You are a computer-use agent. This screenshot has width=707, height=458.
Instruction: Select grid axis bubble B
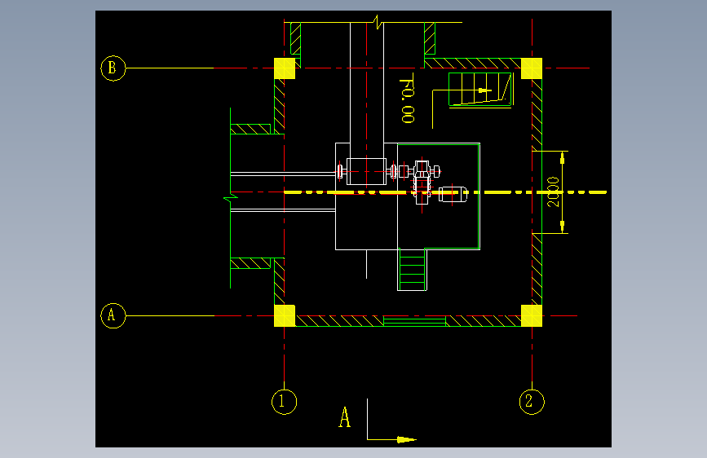click(x=113, y=68)
